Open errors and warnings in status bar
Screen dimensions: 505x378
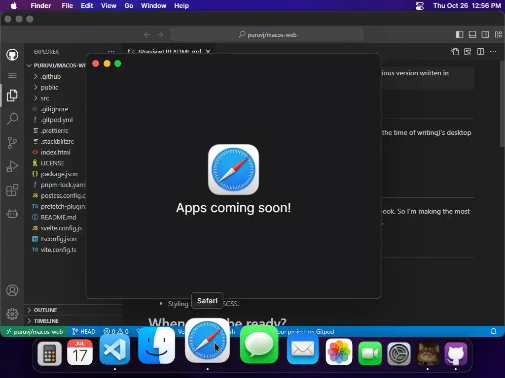click(116, 331)
